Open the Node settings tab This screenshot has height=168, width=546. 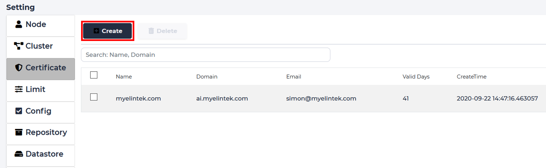[x=41, y=26]
